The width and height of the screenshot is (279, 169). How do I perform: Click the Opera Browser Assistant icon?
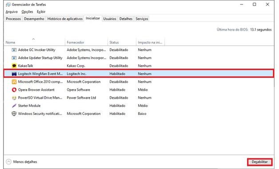14,90
